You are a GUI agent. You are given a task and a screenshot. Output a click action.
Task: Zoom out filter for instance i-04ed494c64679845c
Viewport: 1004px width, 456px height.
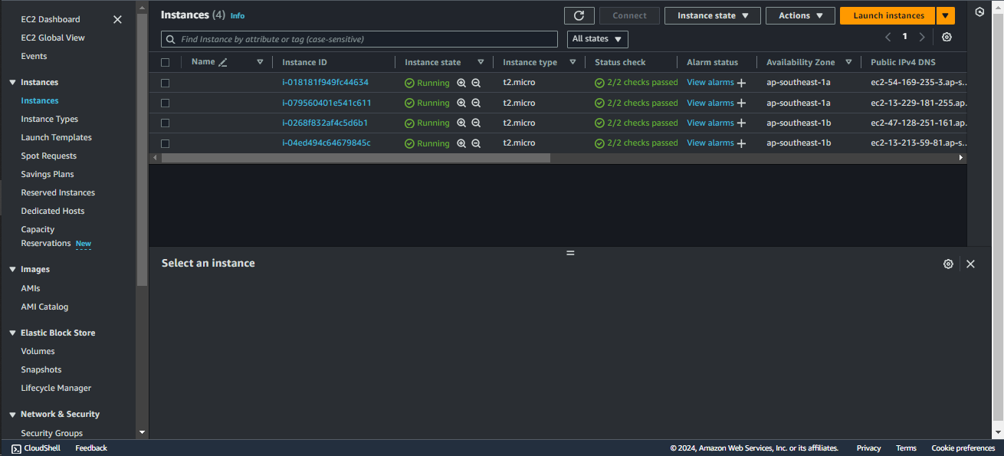pyautogui.click(x=476, y=143)
